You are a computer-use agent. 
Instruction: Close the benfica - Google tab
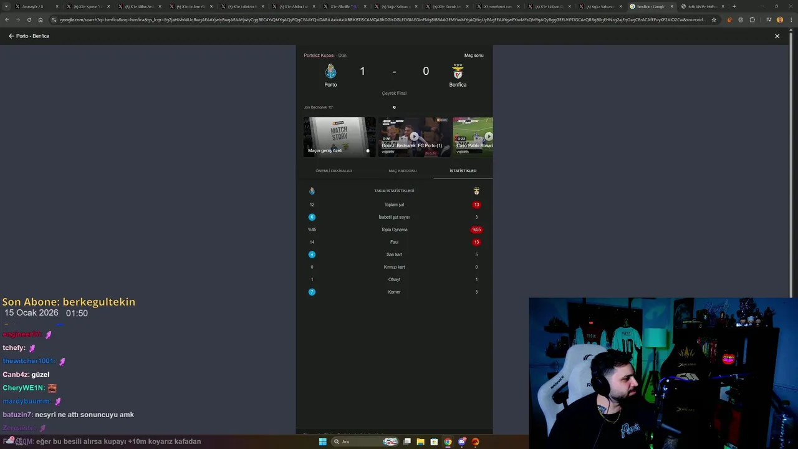pyautogui.click(x=671, y=6)
